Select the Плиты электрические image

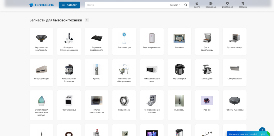click(97, 101)
